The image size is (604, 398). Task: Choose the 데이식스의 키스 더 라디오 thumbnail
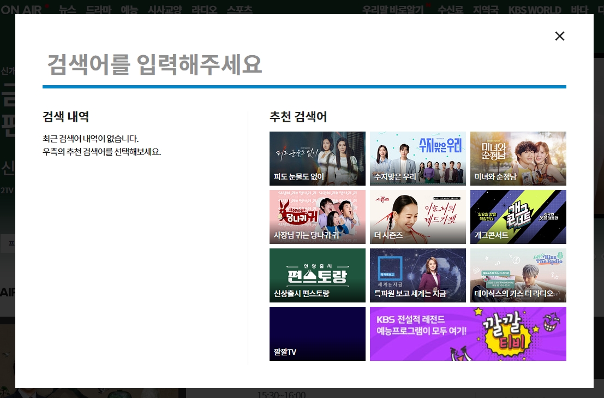coord(518,276)
